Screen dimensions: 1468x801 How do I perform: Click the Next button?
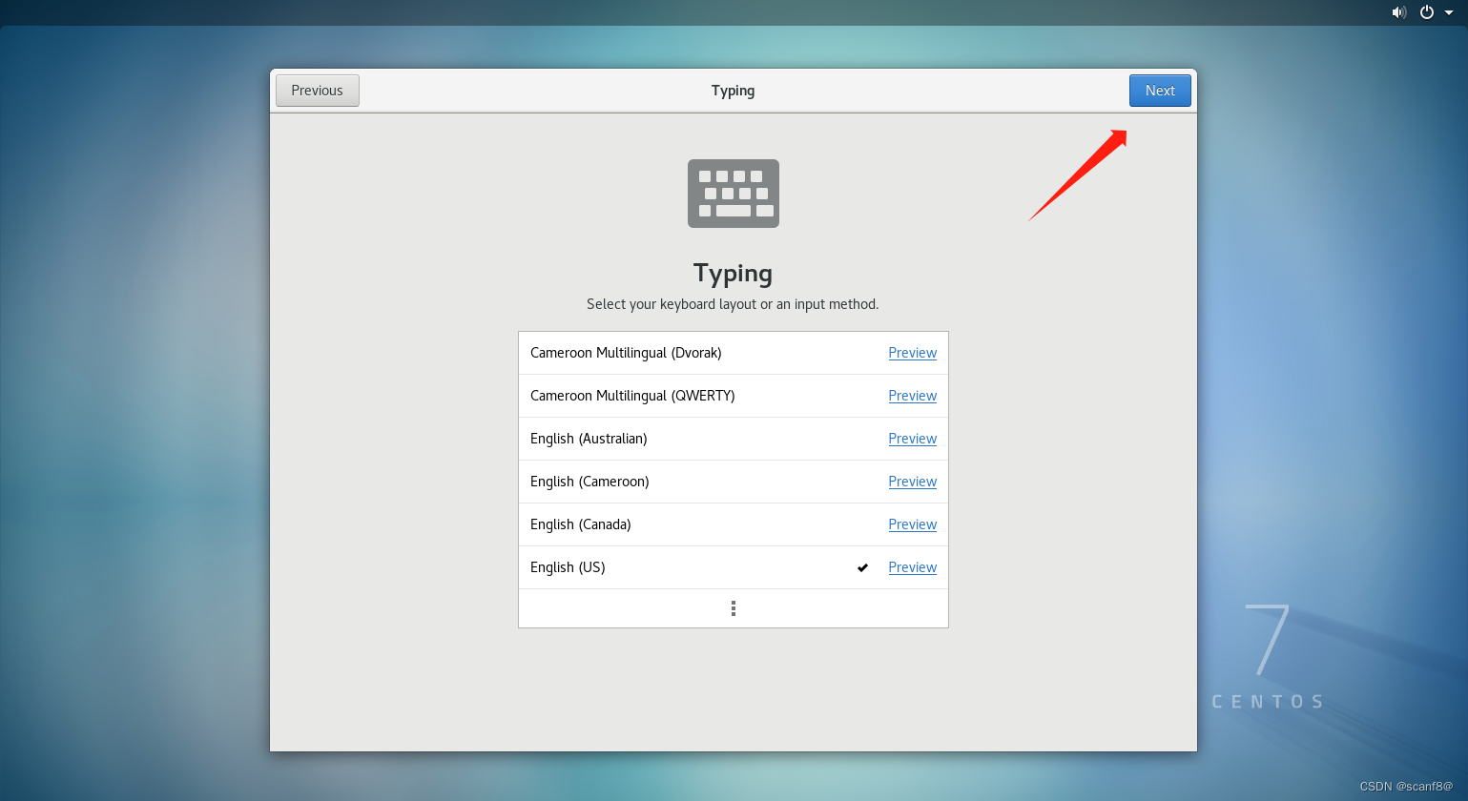[x=1160, y=91]
